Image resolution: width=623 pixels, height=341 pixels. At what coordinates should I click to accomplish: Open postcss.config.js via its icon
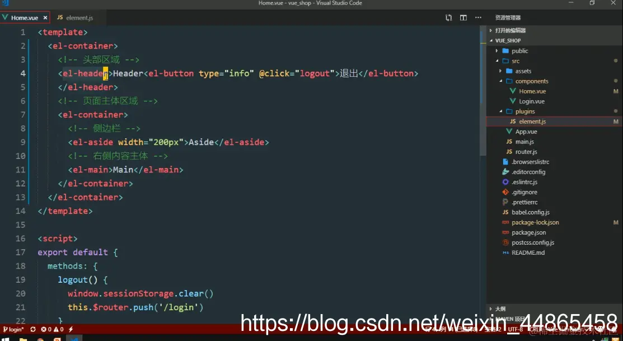pyautogui.click(x=505, y=242)
